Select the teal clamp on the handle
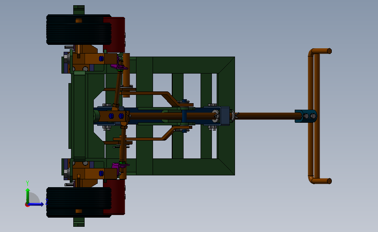The height and width of the screenshot is (232, 378). [306, 116]
